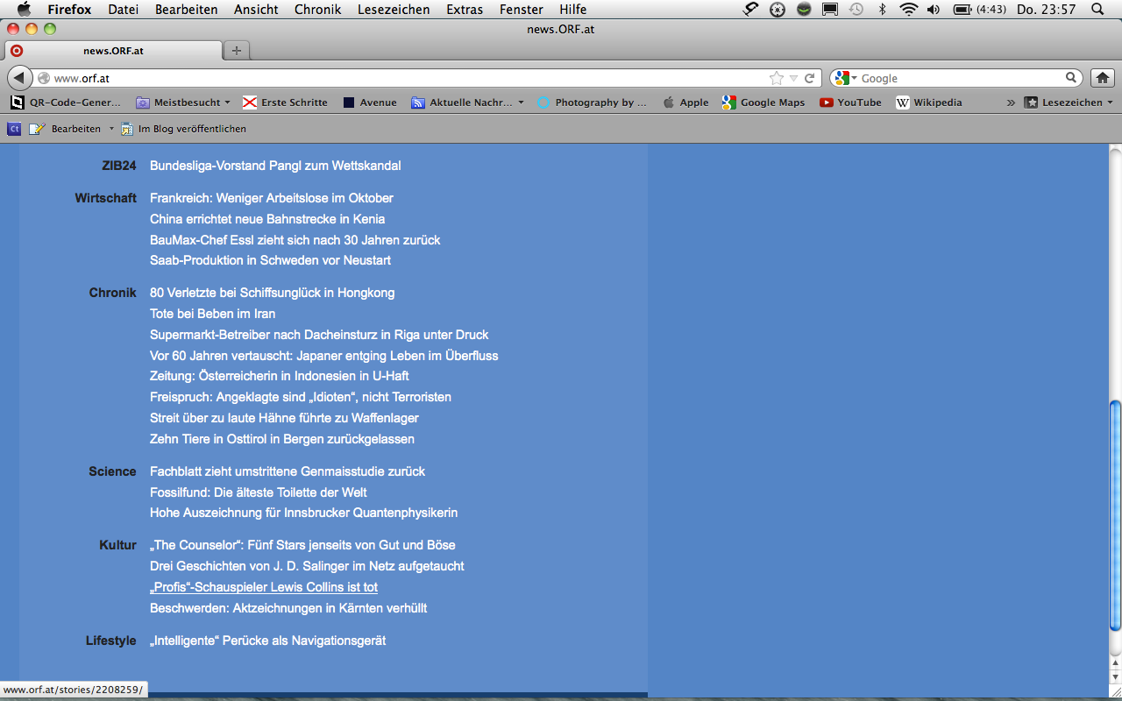Open the Wikipedia bookmark

click(x=929, y=103)
